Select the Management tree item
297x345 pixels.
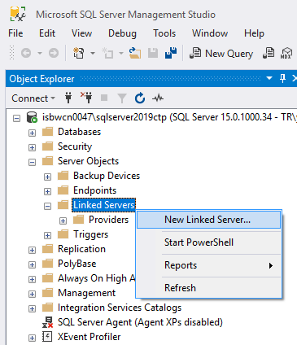click(87, 293)
